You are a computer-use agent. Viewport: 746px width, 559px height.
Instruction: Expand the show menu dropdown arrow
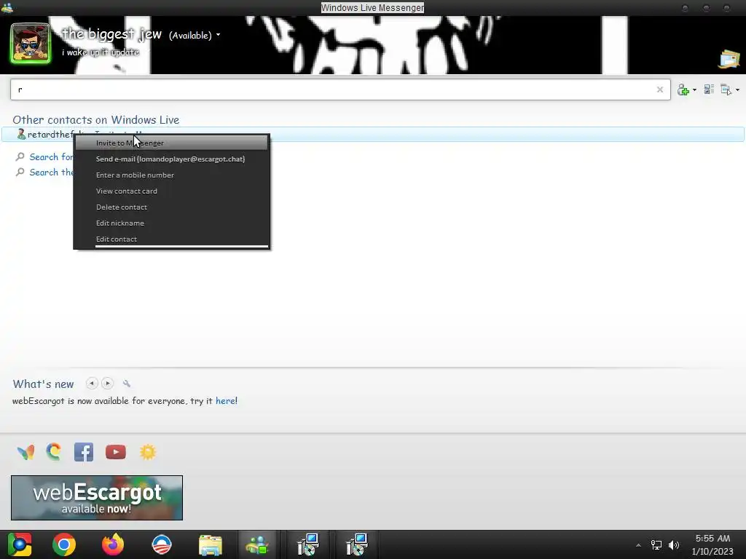pos(737,90)
